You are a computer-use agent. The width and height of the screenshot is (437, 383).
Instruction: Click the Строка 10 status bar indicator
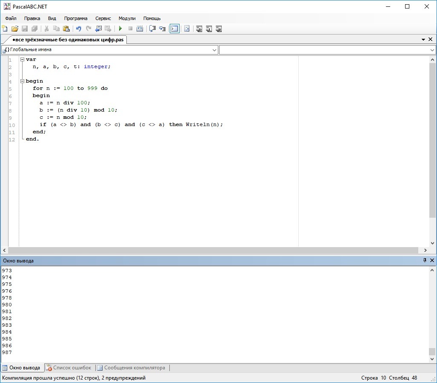click(374, 378)
